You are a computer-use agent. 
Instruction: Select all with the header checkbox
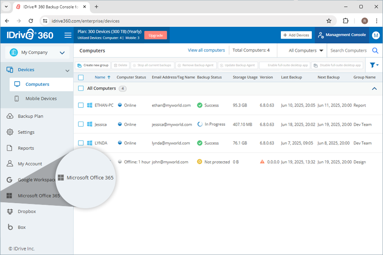(x=81, y=77)
